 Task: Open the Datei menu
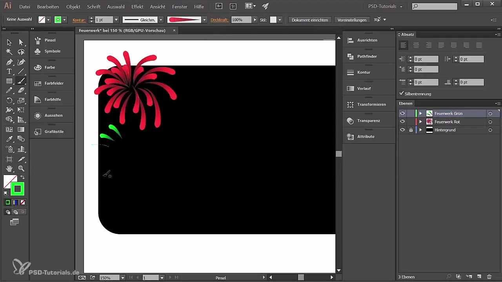tap(24, 7)
